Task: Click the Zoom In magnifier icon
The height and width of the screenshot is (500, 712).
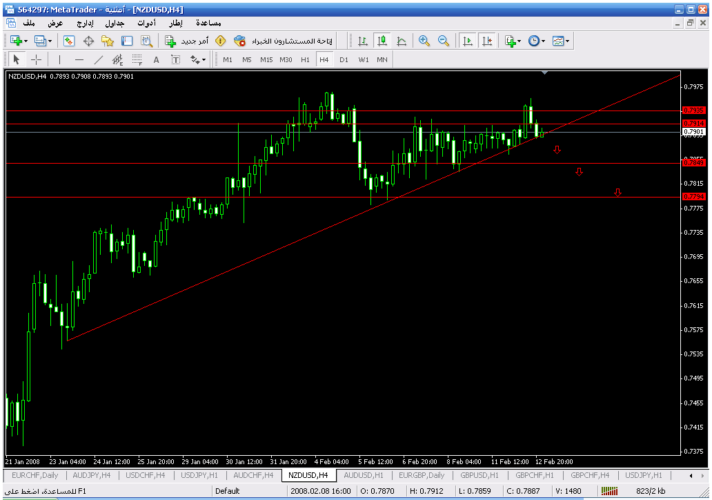Action: (424, 41)
